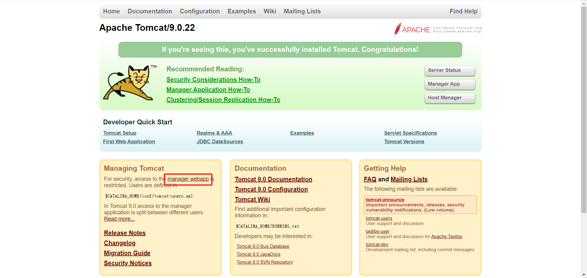Click Find Help in the navigation bar
The height and width of the screenshot is (278, 587).
tap(463, 11)
